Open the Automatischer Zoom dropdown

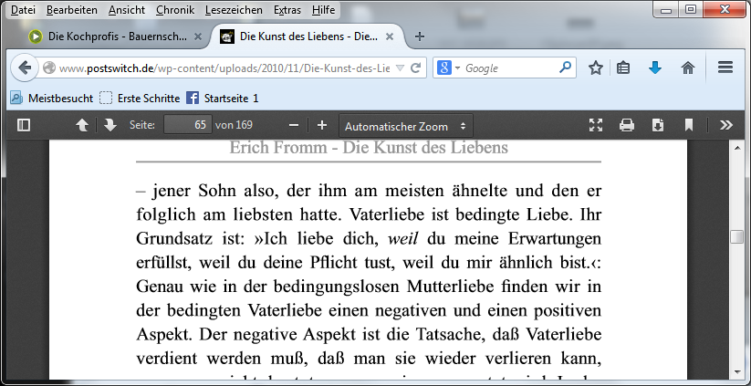[x=406, y=125]
